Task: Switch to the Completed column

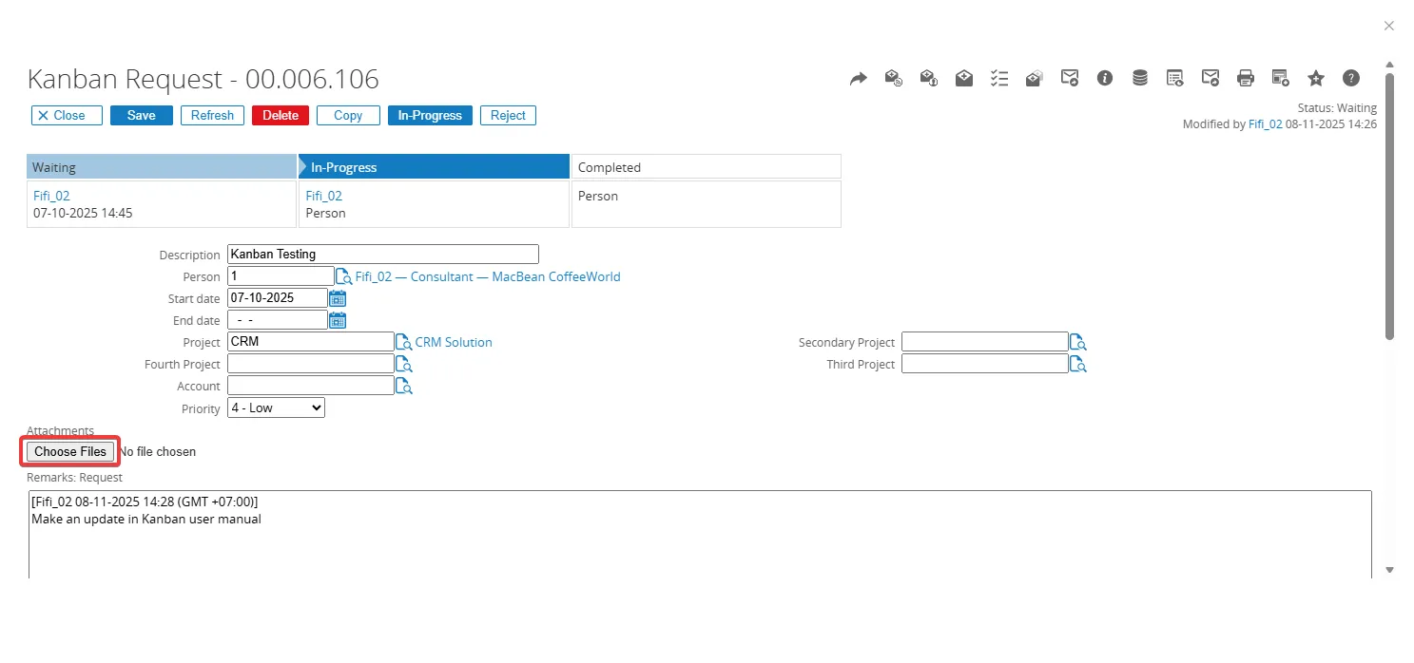Action: [x=706, y=166]
